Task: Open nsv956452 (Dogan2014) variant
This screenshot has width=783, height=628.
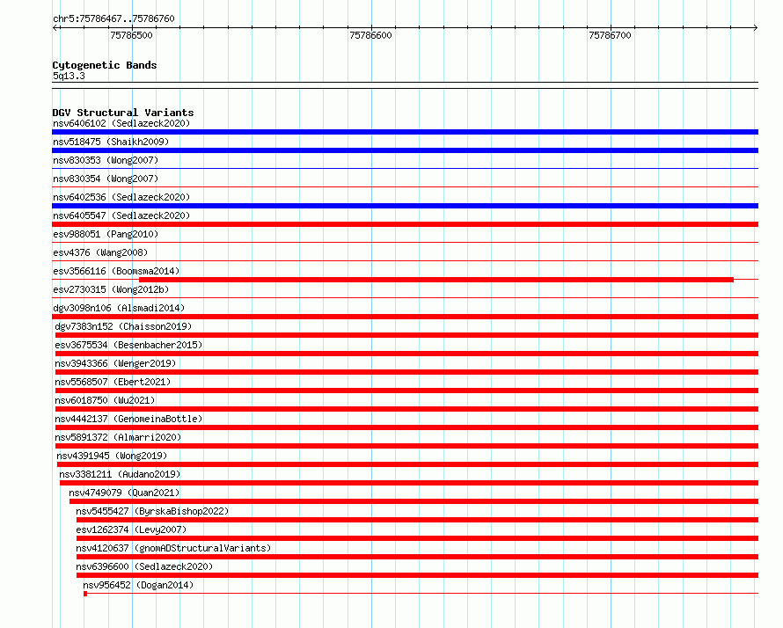Action: [x=138, y=585]
